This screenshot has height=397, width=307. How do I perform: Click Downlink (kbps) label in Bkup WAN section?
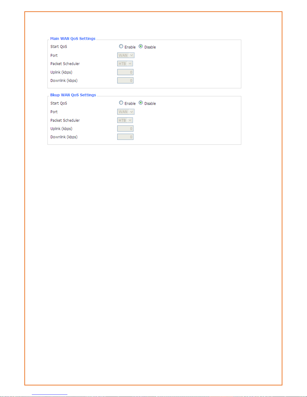pos(64,137)
